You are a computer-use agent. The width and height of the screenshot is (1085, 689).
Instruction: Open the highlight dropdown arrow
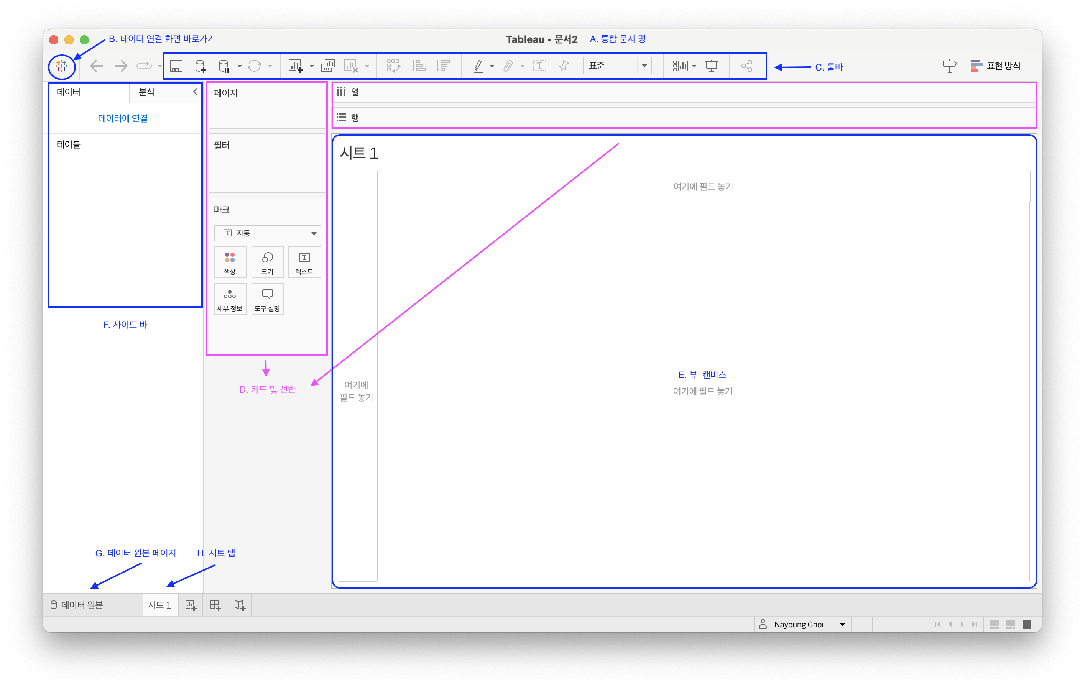coord(492,67)
